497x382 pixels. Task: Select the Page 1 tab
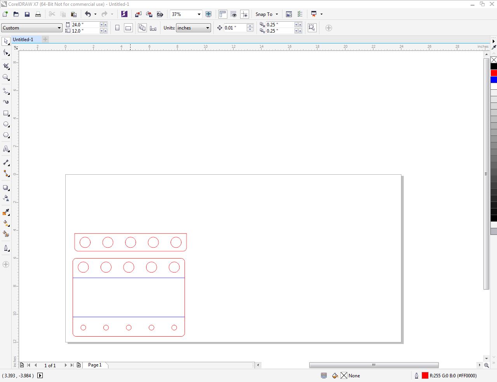[95, 365]
